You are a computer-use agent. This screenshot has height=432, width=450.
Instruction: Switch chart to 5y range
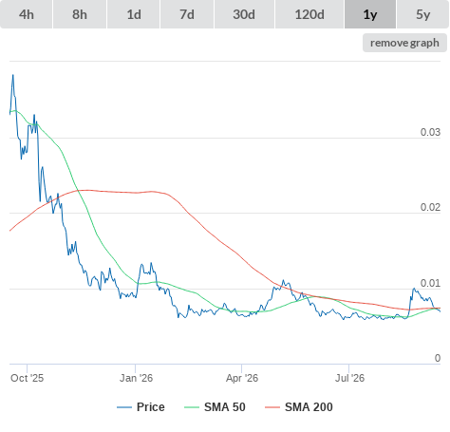[423, 14]
